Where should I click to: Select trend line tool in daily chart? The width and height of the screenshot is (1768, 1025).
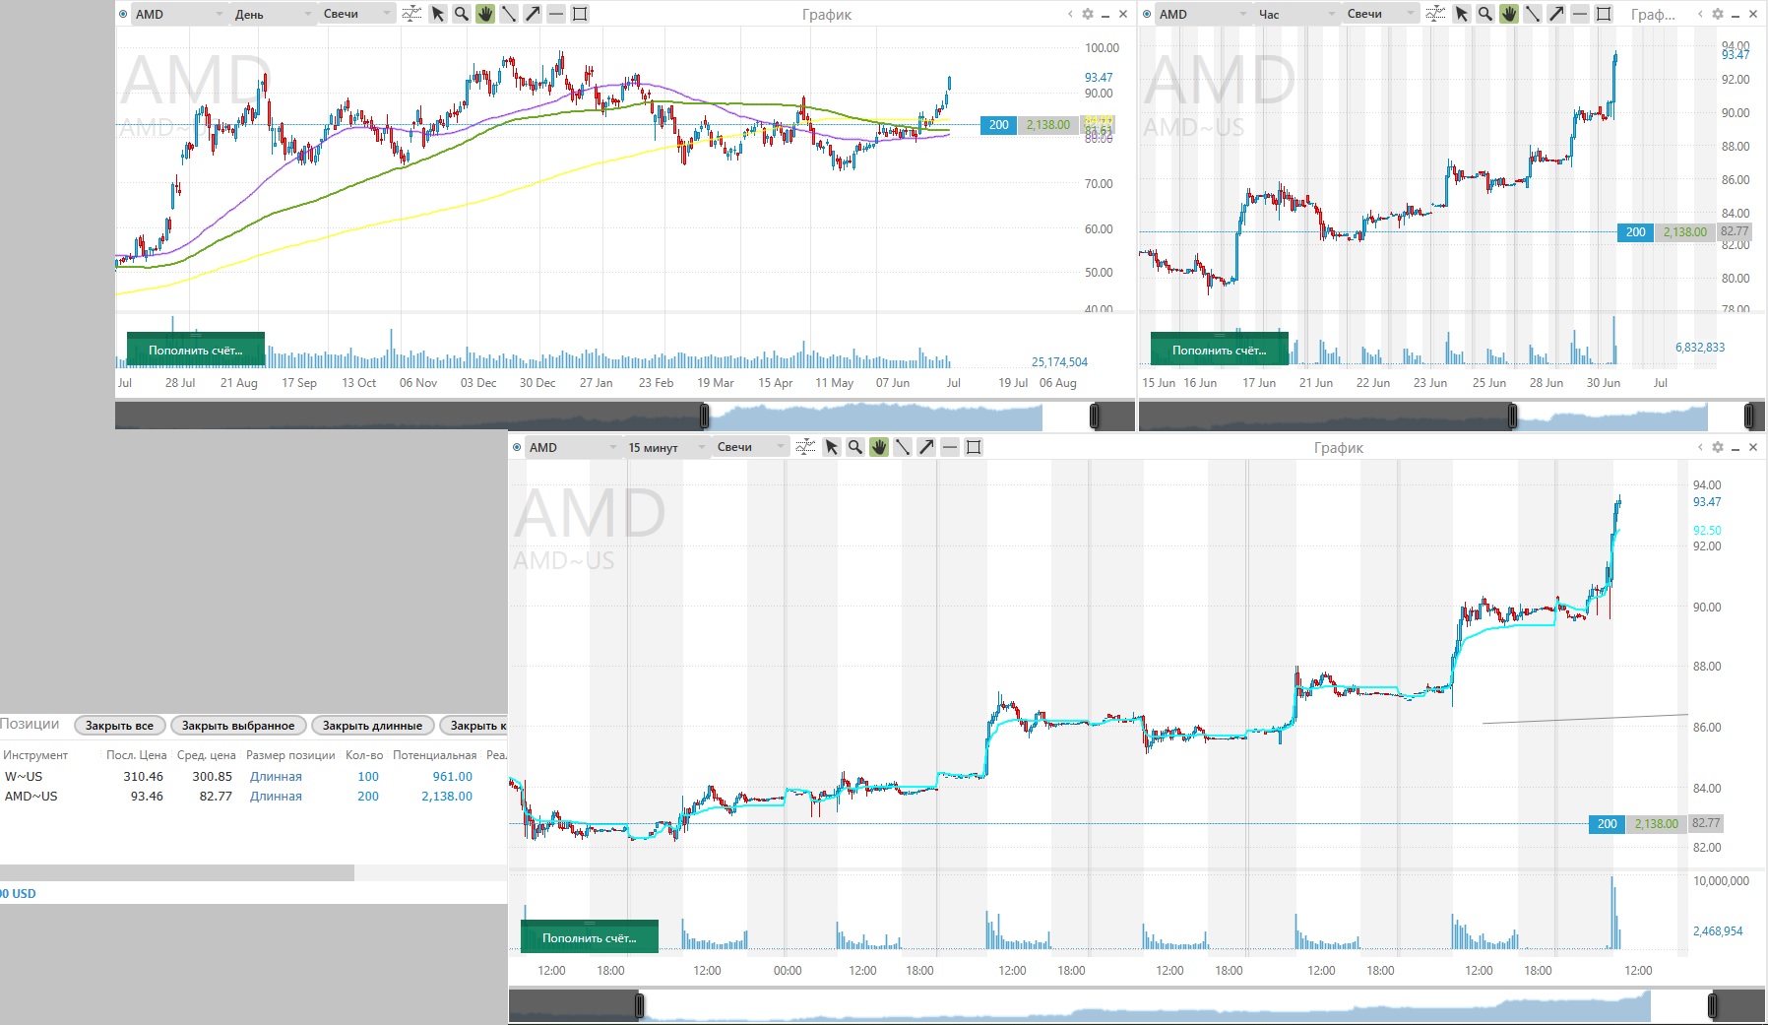[x=509, y=14]
